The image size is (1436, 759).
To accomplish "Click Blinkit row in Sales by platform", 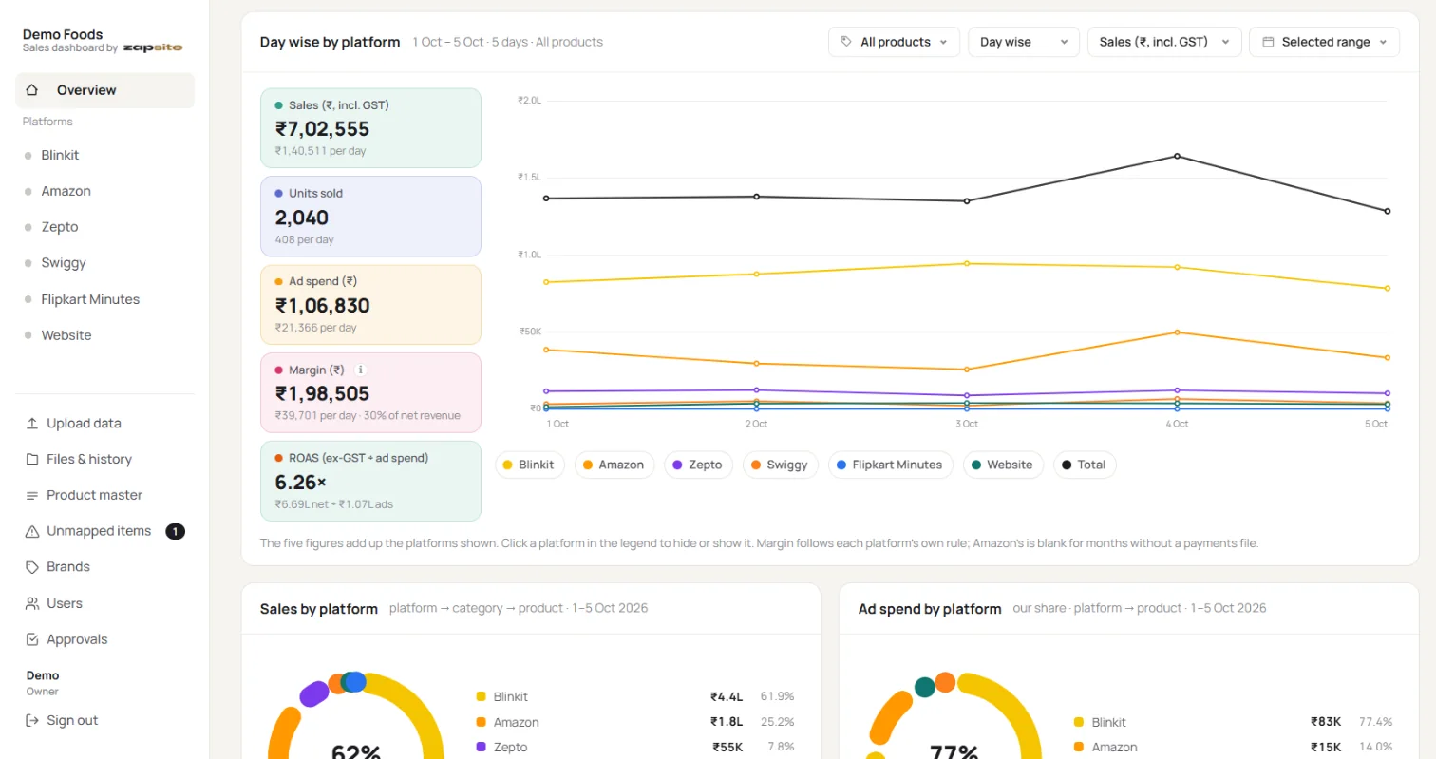I will tap(635, 696).
